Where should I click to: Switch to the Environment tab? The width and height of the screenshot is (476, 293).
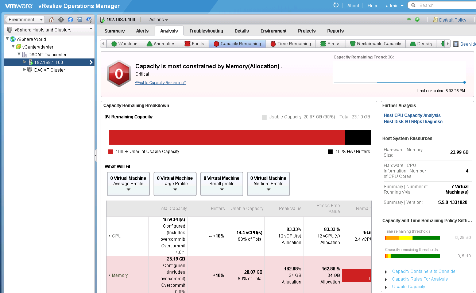click(x=274, y=31)
